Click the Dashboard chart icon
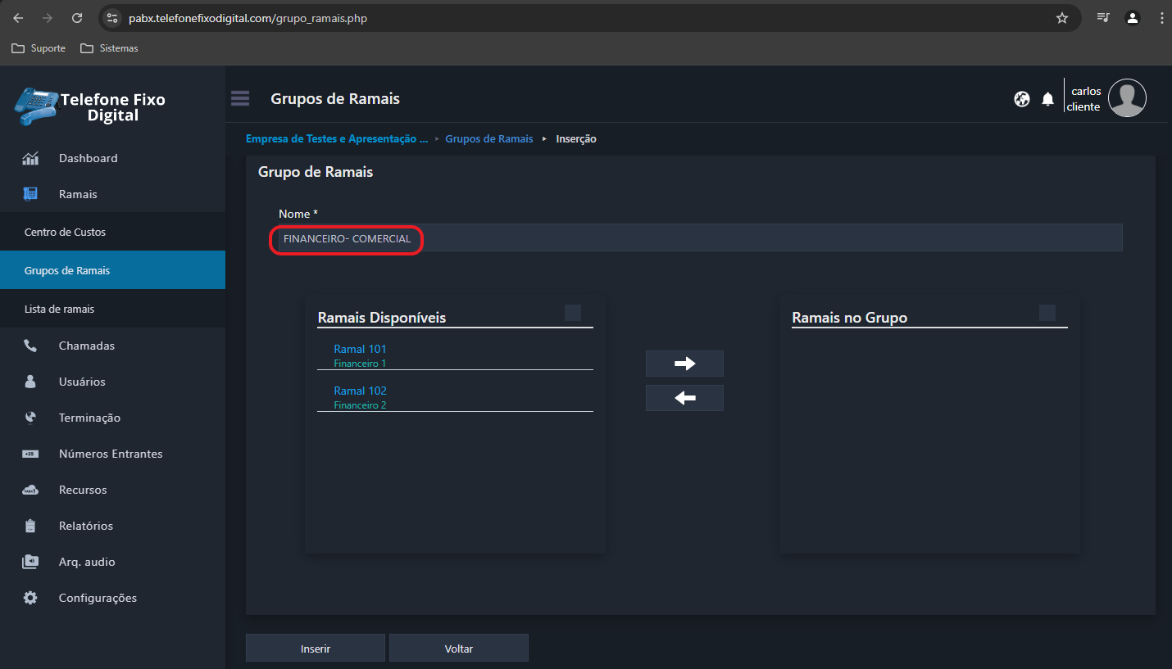Screen dimensions: 1172x669 click(30, 159)
